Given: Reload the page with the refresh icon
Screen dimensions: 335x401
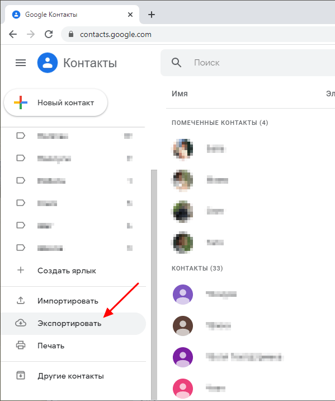Looking at the screenshot, I should 49,34.
